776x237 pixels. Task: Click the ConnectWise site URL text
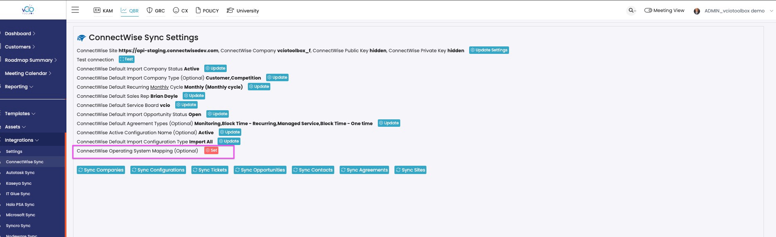pos(169,51)
